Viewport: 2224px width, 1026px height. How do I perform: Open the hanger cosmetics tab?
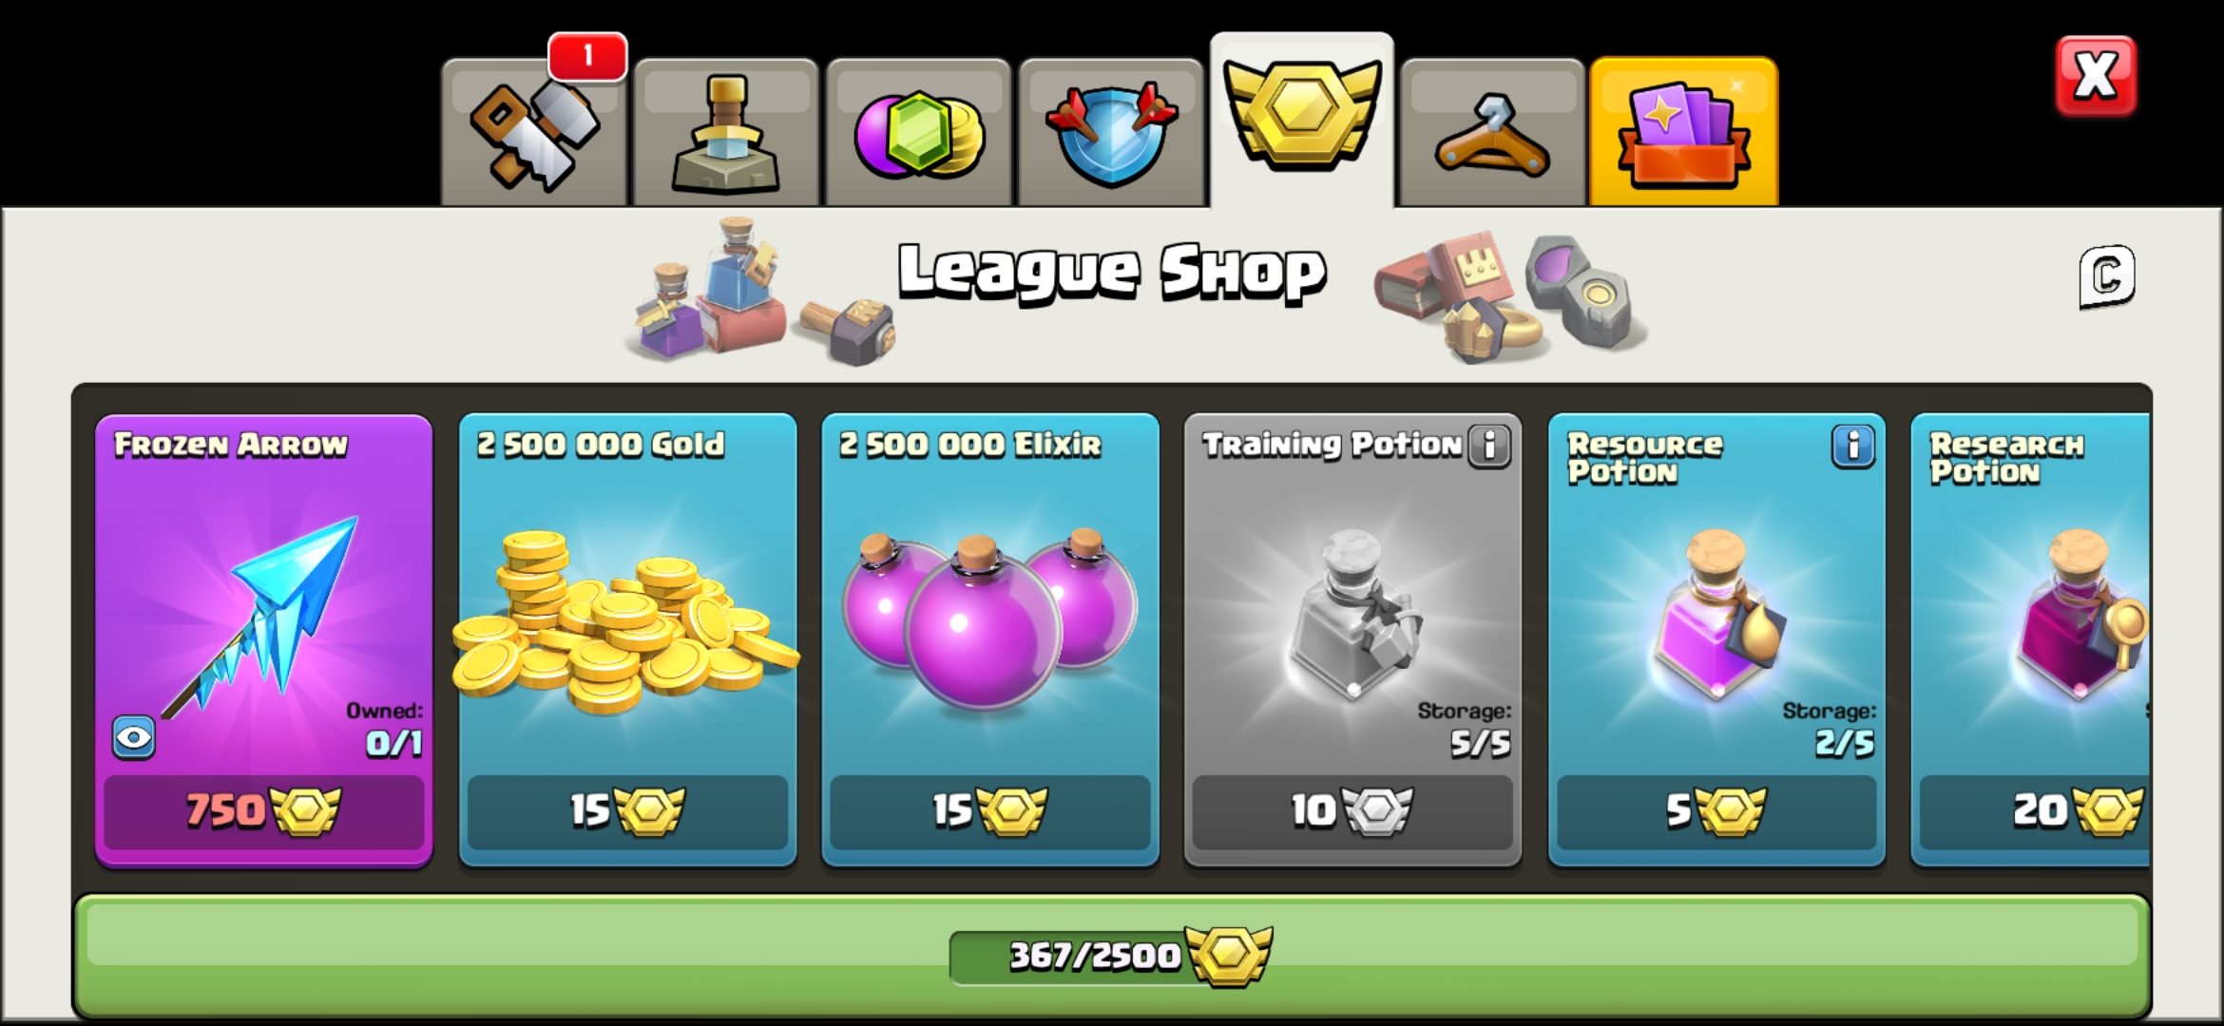tap(1492, 133)
